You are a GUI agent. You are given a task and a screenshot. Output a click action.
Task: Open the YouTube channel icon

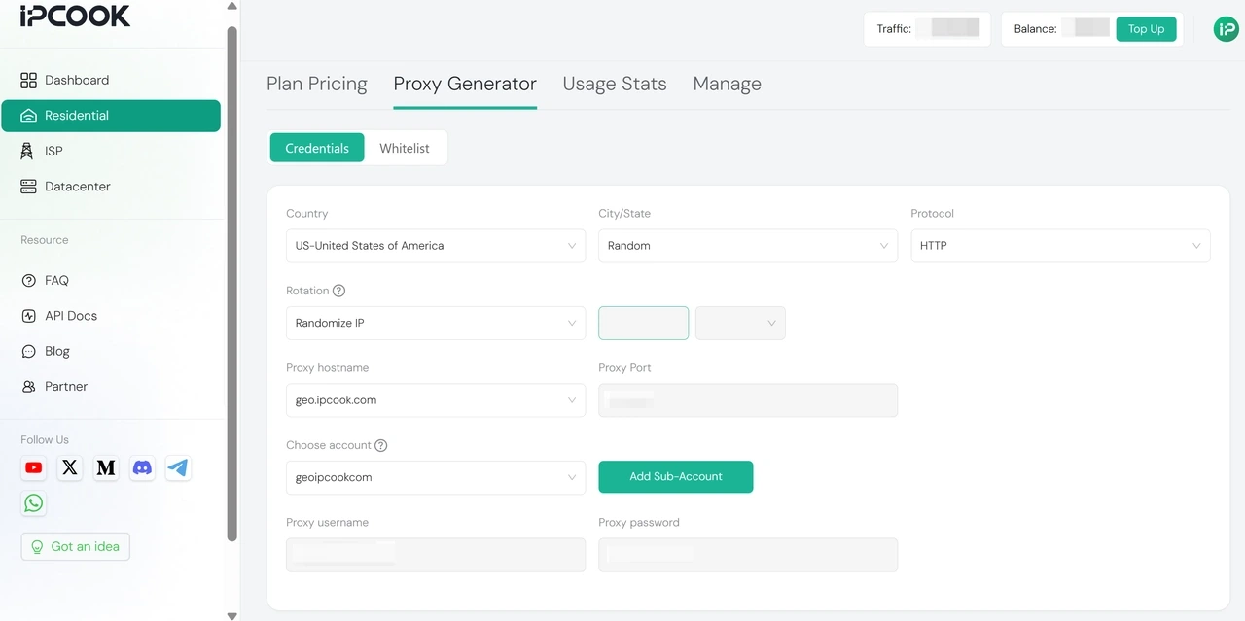click(x=34, y=467)
